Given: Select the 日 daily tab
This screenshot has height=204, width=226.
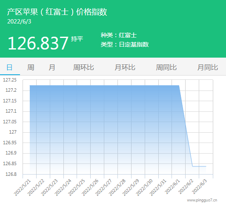Looking at the screenshot, I should click(x=10, y=67).
